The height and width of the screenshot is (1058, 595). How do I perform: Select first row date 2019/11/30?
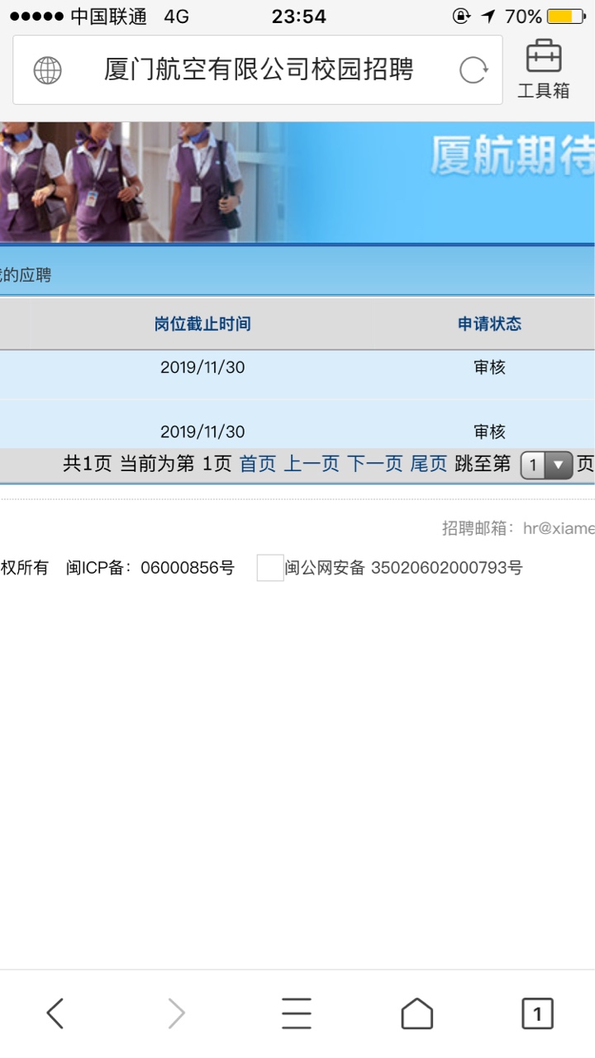click(202, 368)
